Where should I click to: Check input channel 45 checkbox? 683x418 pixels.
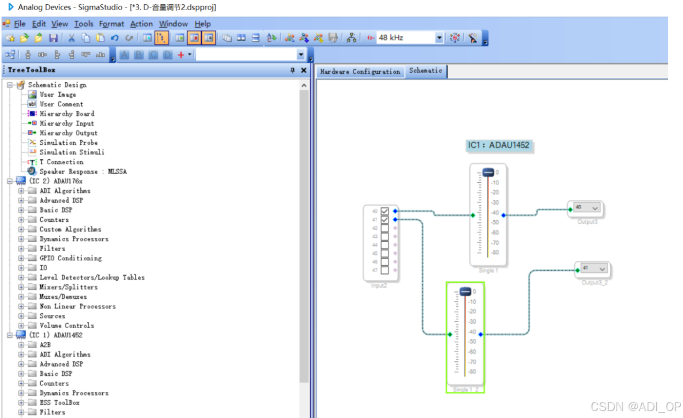coord(385,254)
